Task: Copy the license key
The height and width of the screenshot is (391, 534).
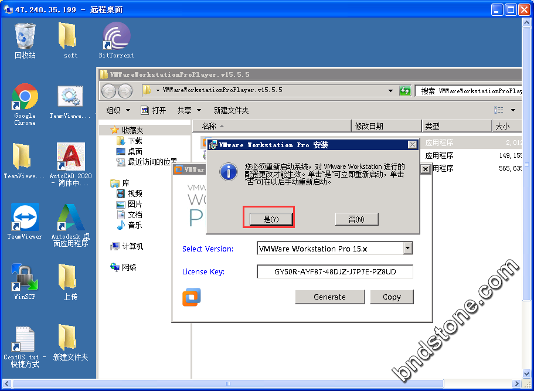Action: tap(392, 297)
